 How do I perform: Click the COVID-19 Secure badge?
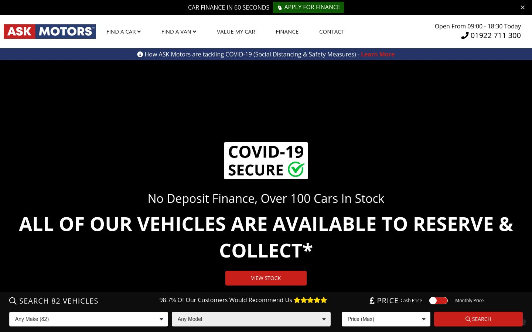pyautogui.click(x=266, y=161)
